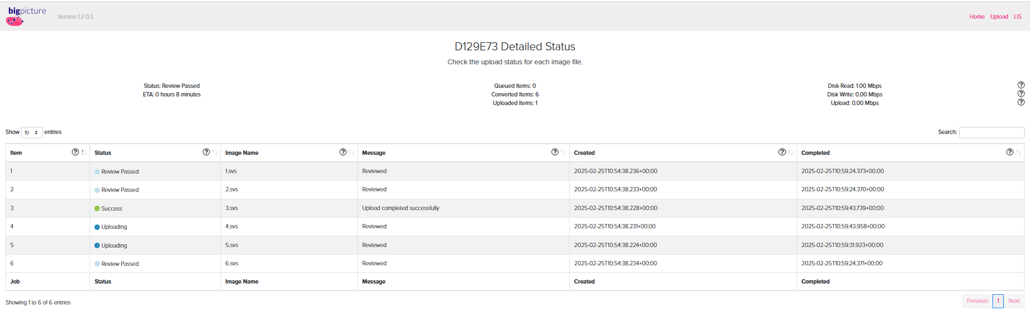The height and width of the screenshot is (327, 1030).
Task: Click Created timestamp 2025-02-25T10:54:38.236+00:00
Action: 615,171
